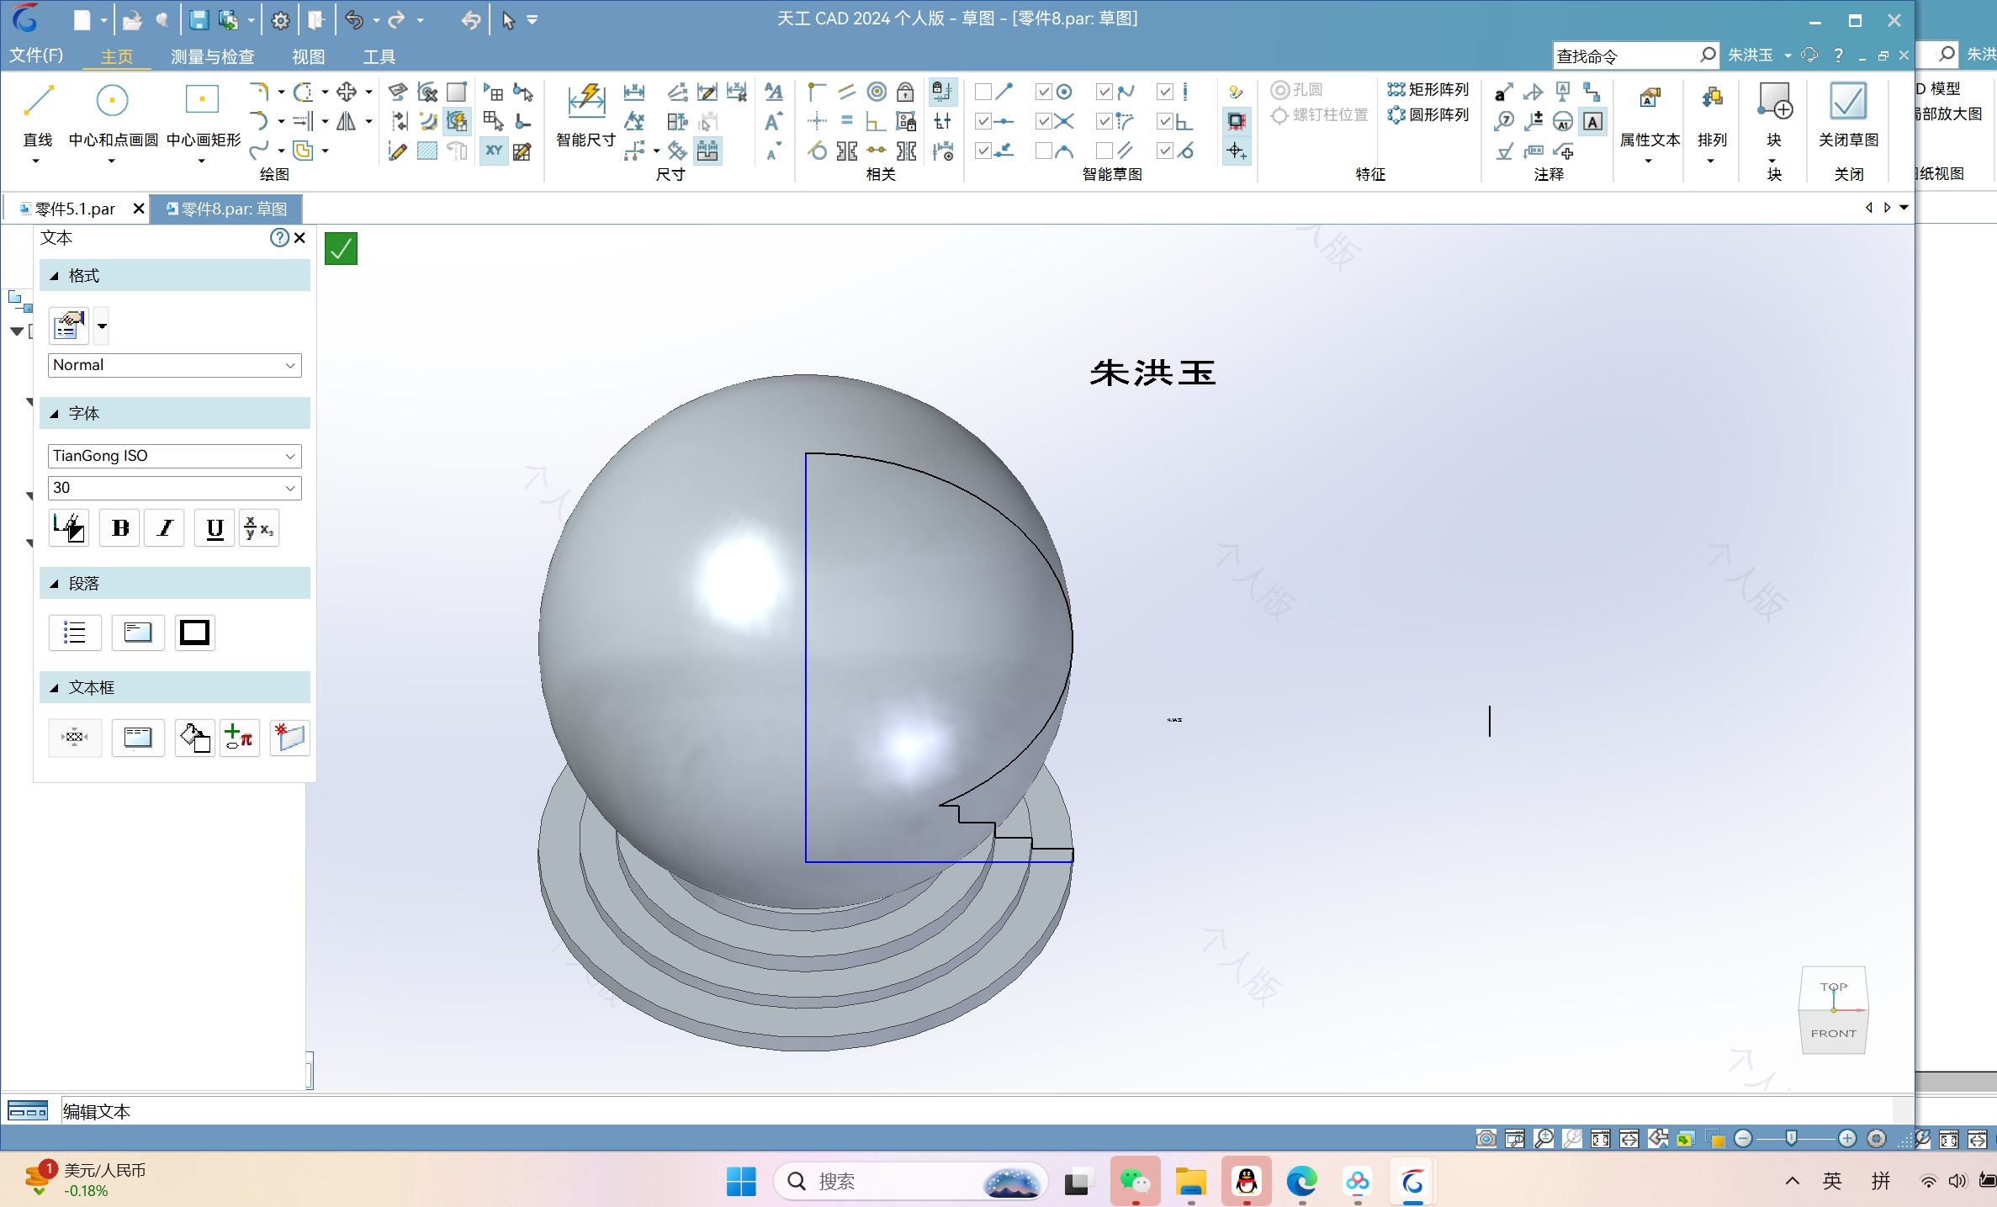Switch to the 零件5.1.par tab
The width and height of the screenshot is (1997, 1207).
(x=72, y=209)
